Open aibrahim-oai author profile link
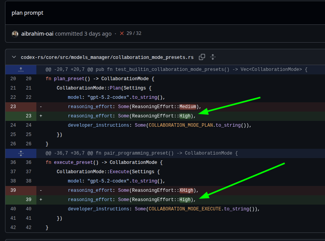325x241 pixels. (x=37, y=34)
